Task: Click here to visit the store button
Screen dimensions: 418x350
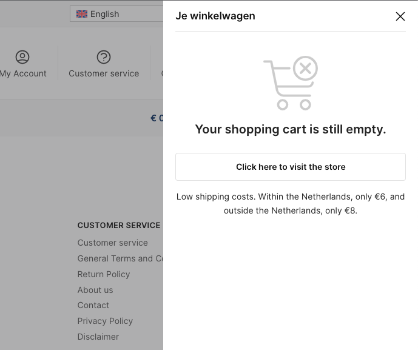Action: click(x=291, y=167)
